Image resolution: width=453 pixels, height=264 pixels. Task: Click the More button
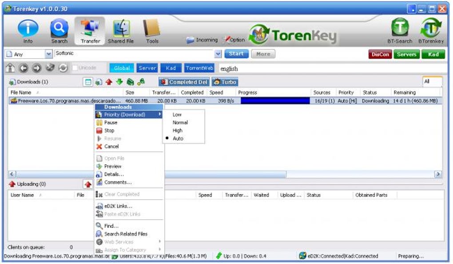point(263,54)
